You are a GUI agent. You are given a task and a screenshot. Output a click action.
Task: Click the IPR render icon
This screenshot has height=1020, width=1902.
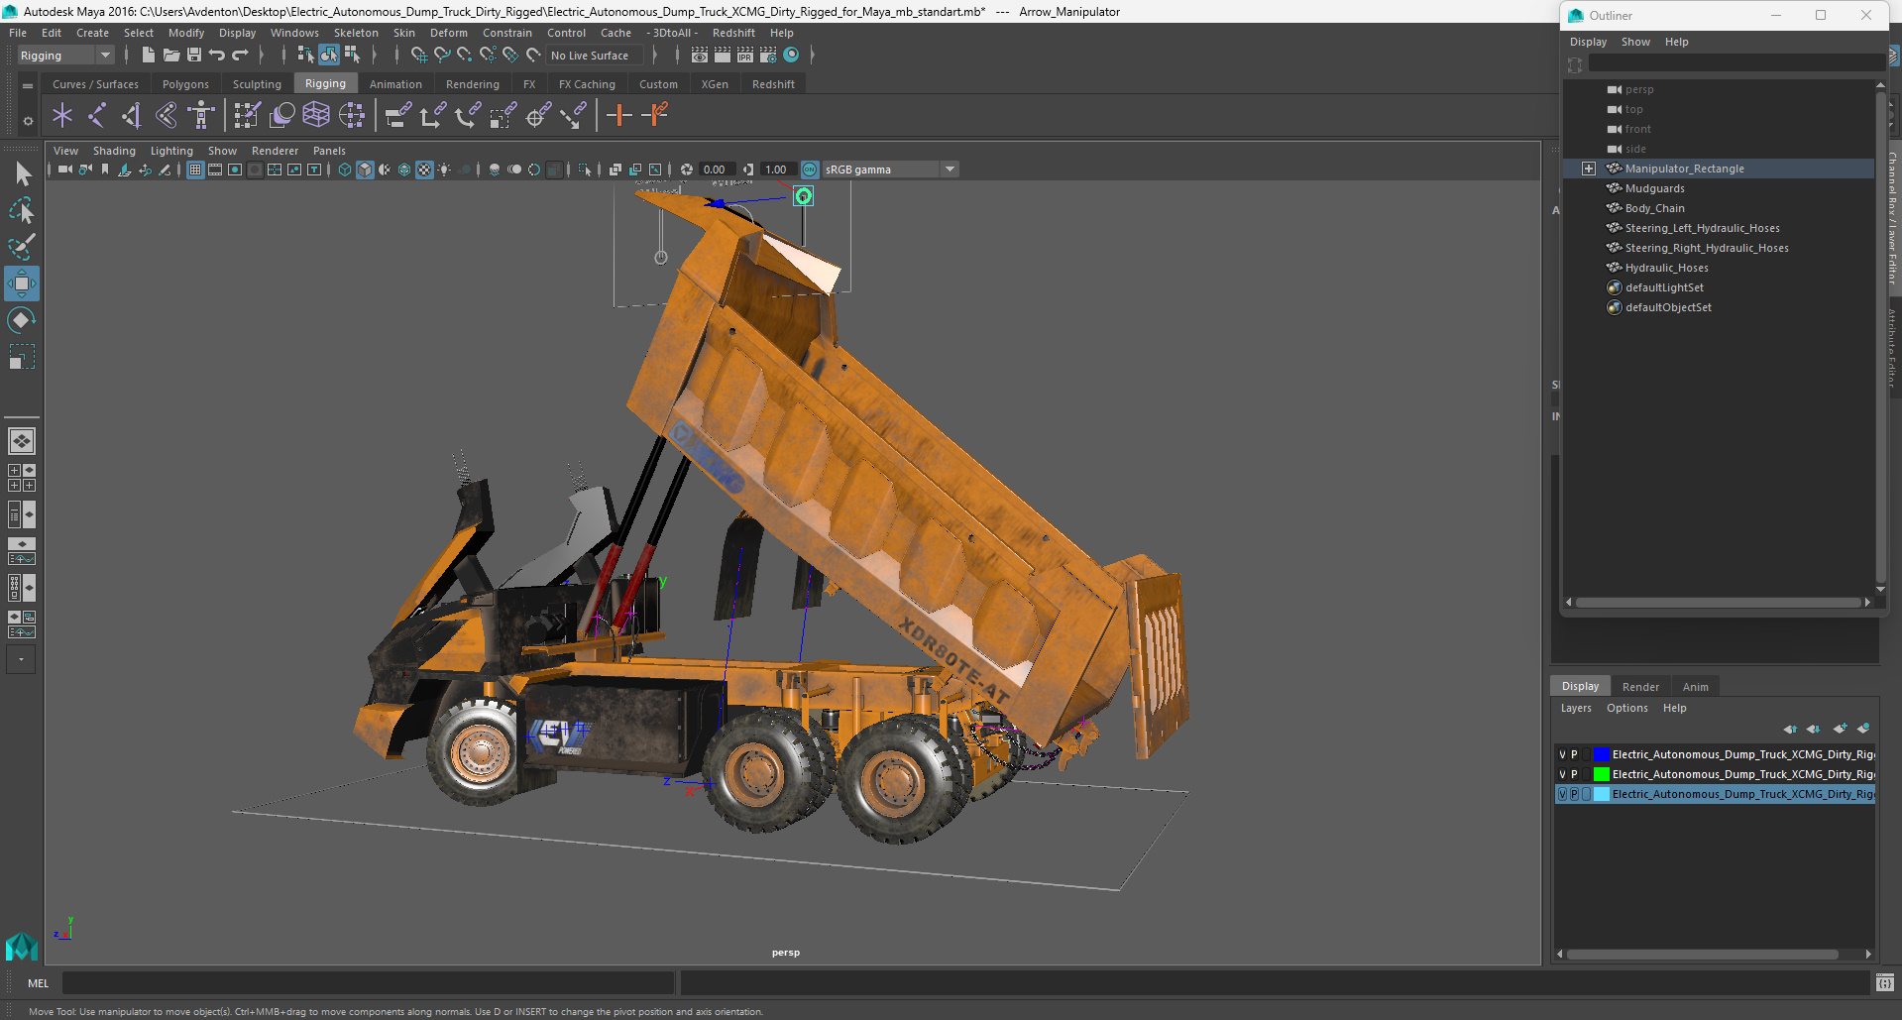click(x=745, y=56)
